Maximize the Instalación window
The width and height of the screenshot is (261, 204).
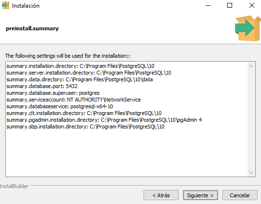click(230, 5)
